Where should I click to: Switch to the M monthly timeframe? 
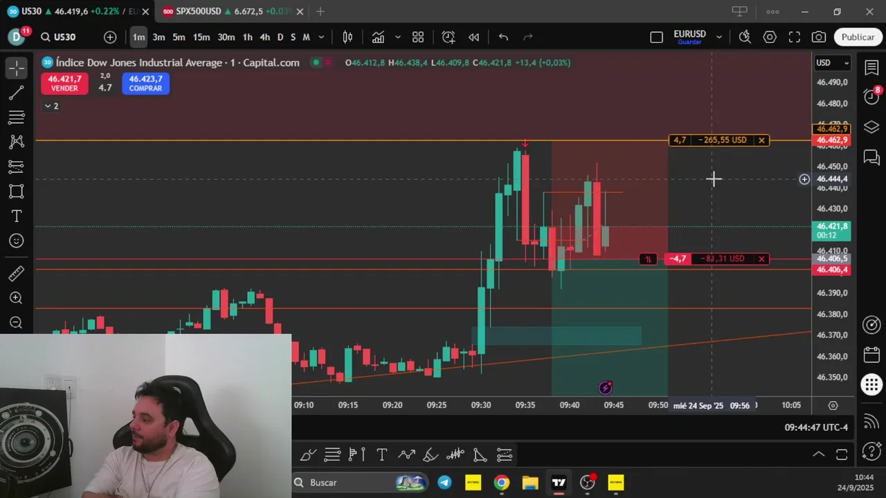tap(306, 37)
